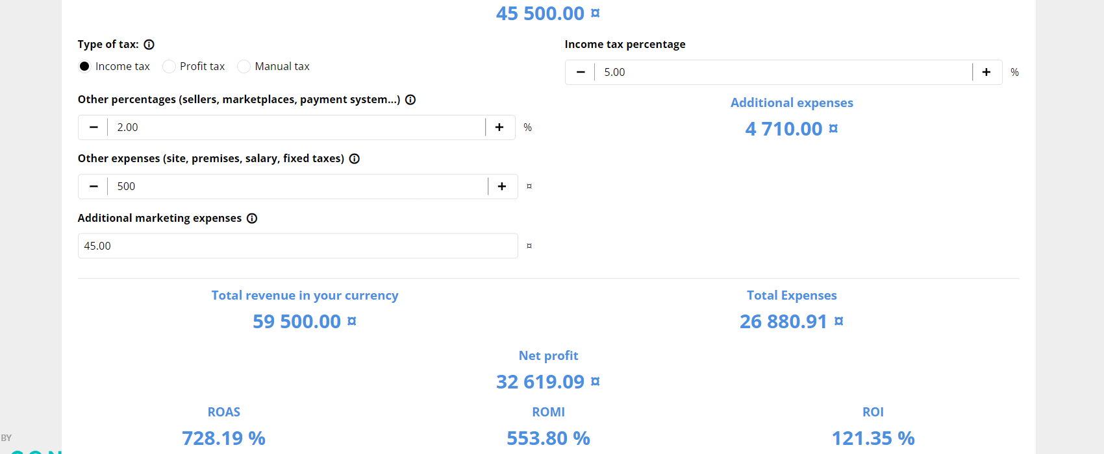
Task: Click the Other expenses input showing 500
Action: coord(297,187)
